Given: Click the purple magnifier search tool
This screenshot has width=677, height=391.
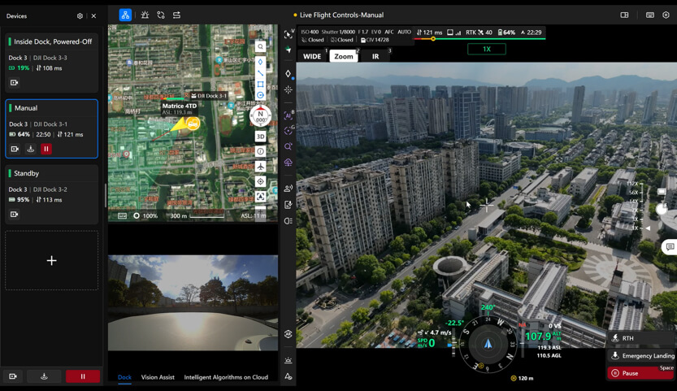Looking at the screenshot, I should pos(289,146).
